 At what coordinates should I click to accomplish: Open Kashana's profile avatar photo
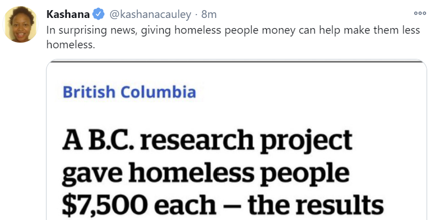pyautogui.click(x=21, y=24)
